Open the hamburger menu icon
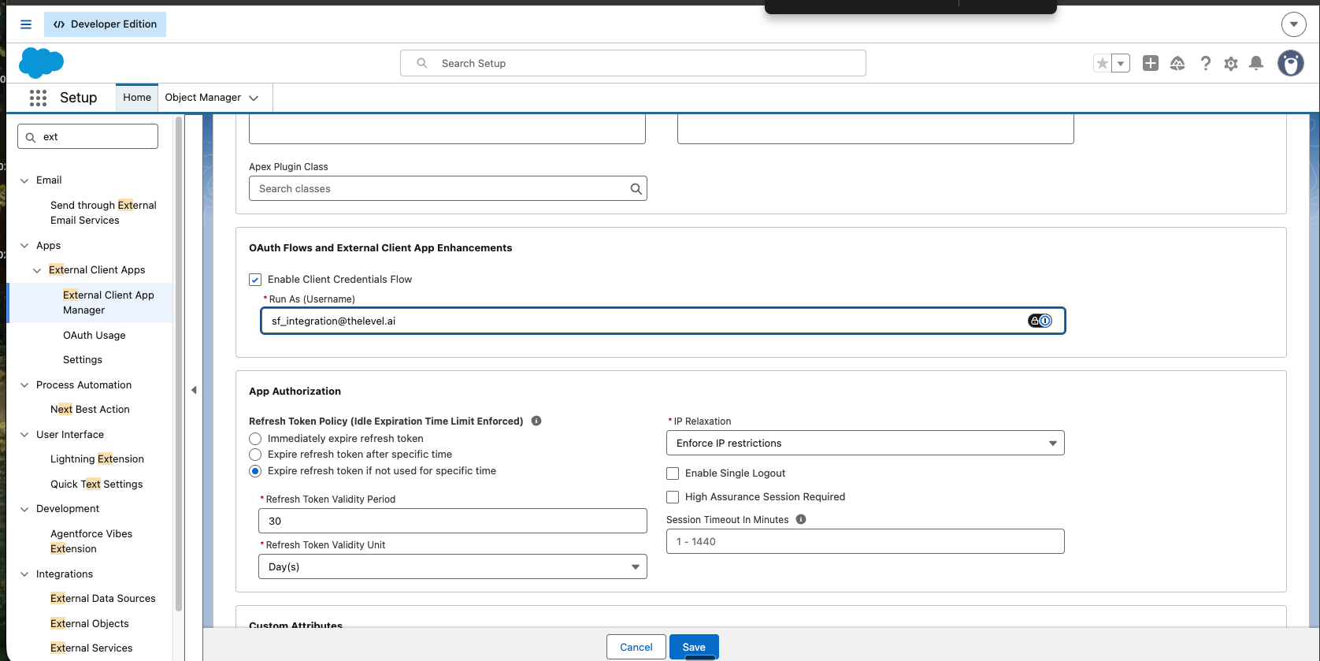The width and height of the screenshot is (1320, 661). click(x=26, y=24)
